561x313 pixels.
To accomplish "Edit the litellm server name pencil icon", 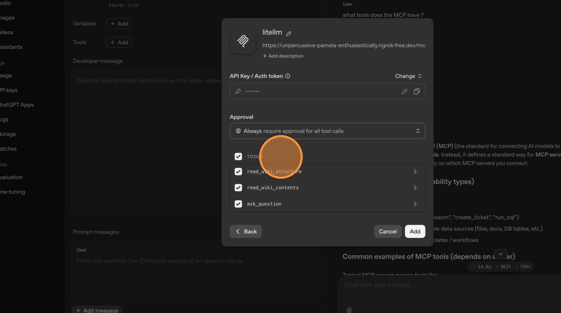I will click(288, 33).
